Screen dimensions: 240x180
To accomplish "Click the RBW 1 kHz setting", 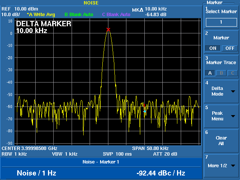I will (13, 154).
